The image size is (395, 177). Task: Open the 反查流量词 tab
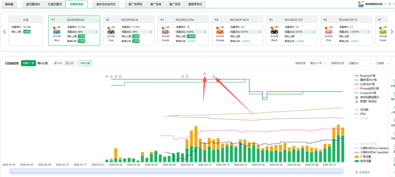[x=54, y=4]
